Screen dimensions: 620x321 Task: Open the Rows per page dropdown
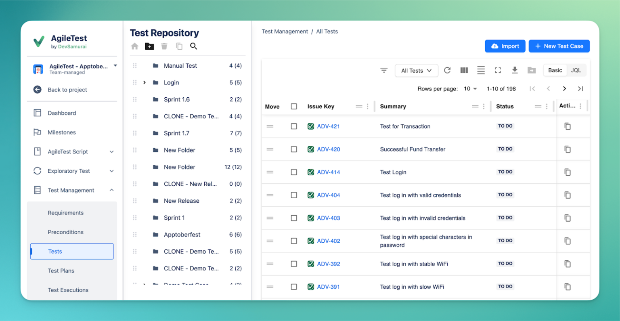pos(470,89)
